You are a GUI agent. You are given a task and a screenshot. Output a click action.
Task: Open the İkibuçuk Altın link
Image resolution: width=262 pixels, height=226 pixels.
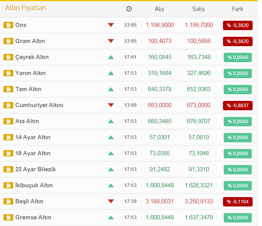[34, 185]
